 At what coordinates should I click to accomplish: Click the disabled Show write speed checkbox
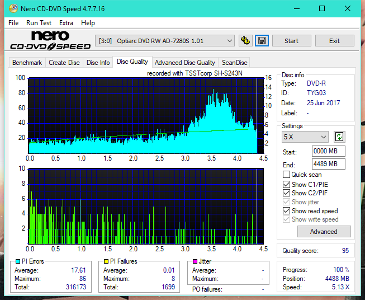(286, 219)
